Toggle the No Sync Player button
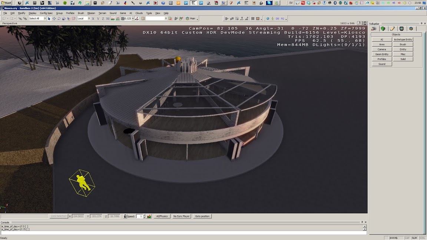The width and height of the screenshot is (427, 240). tap(181, 216)
